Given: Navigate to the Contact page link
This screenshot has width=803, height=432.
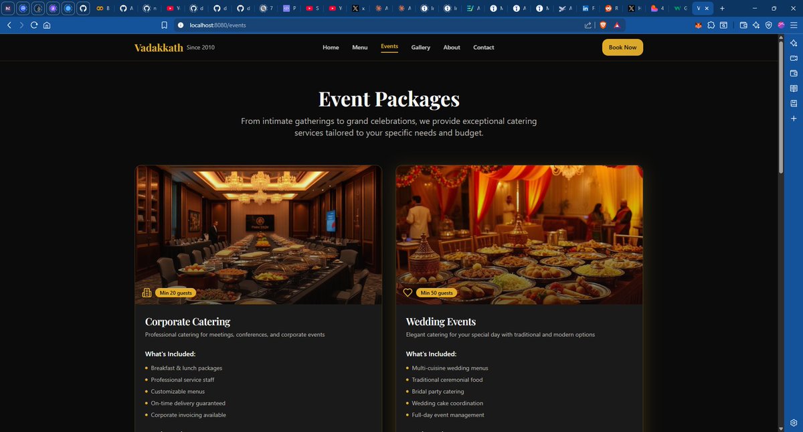Looking at the screenshot, I should pos(483,47).
